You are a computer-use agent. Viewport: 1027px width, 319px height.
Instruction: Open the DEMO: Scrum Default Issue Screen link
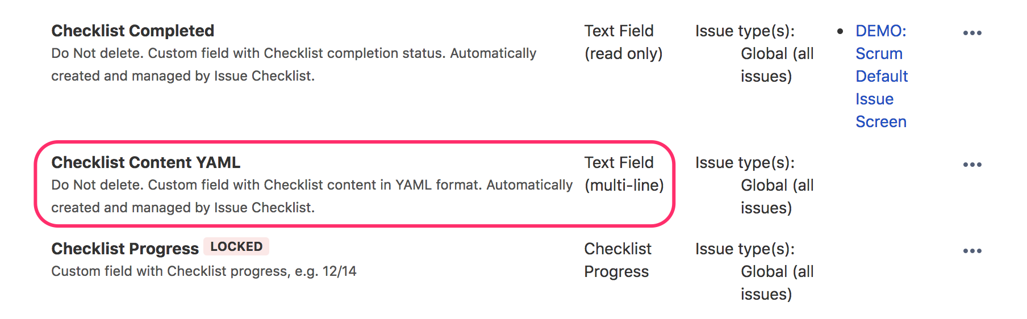(x=881, y=76)
